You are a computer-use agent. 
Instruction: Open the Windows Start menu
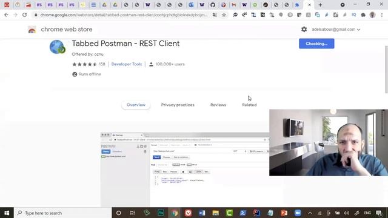coord(7,213)
